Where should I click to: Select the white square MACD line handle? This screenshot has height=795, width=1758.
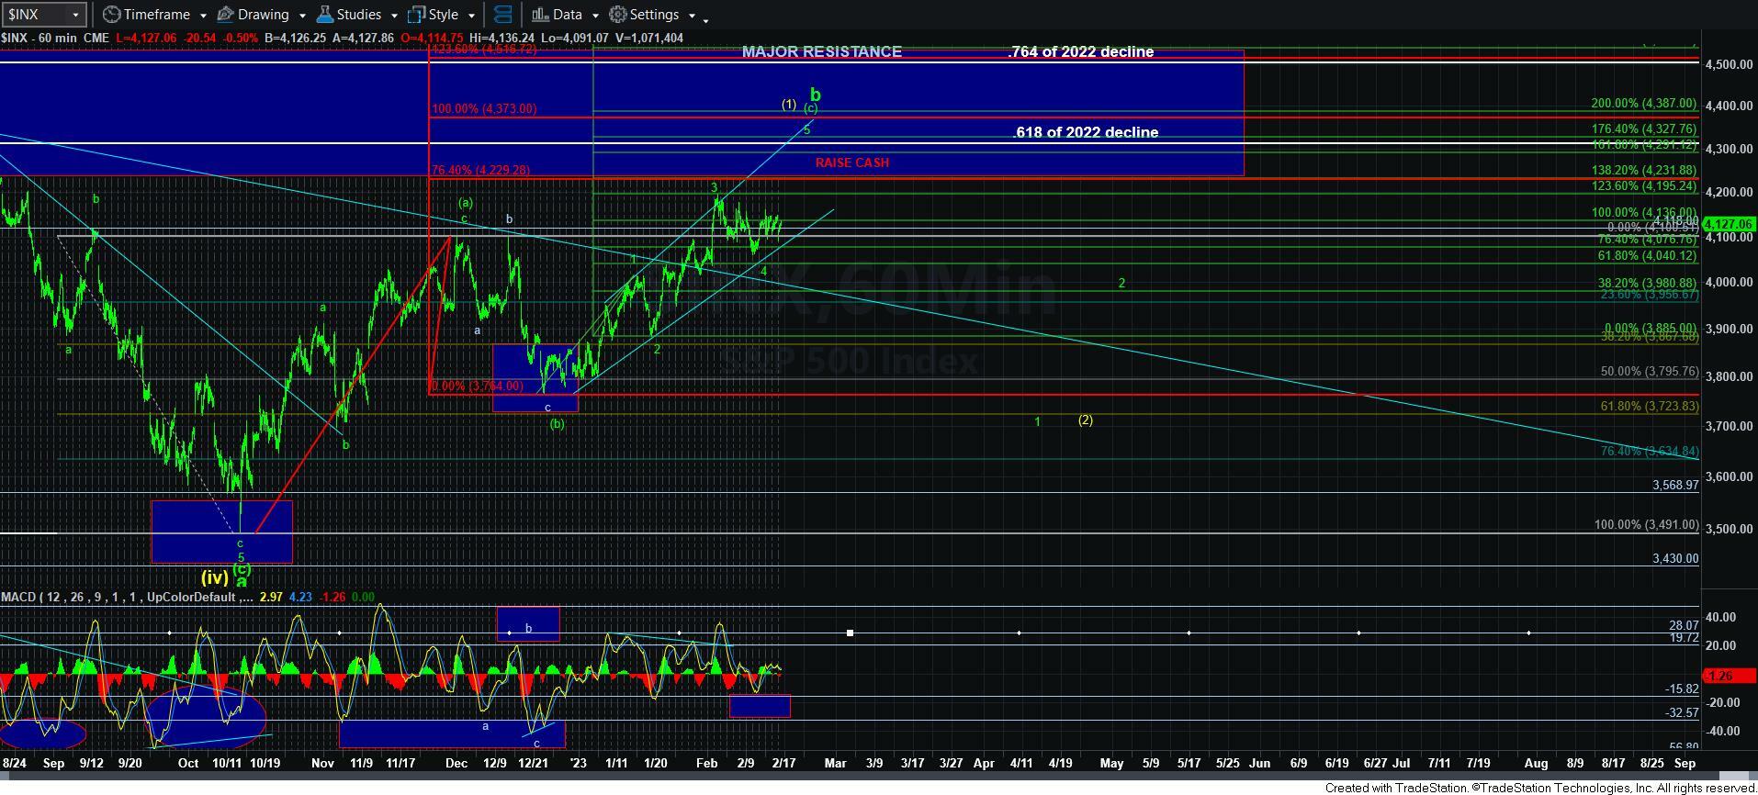pyautogui.click(x=851, y=633)
